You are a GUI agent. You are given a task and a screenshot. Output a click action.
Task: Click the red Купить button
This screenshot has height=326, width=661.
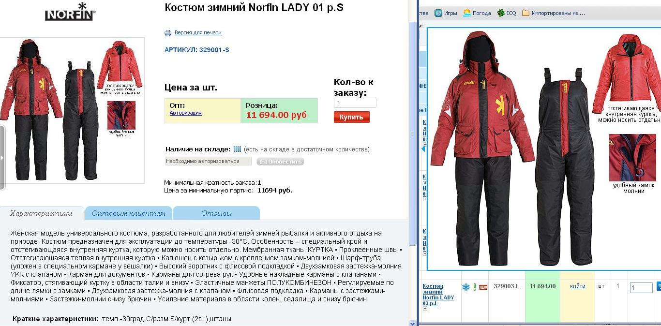pyautogui.click(x=351, y=117)
